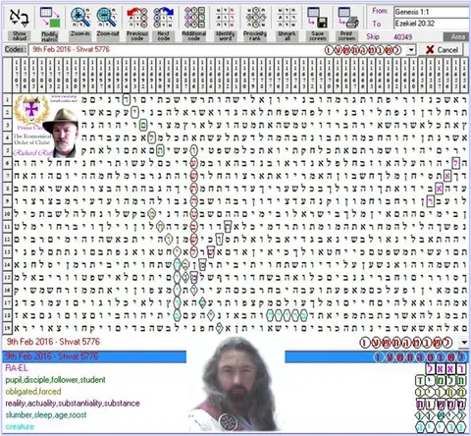Image resolution: width=471 pixels, height=436 pixels.
Task: Click row number 19 in the matrix
Action: (x=7, y=327)
